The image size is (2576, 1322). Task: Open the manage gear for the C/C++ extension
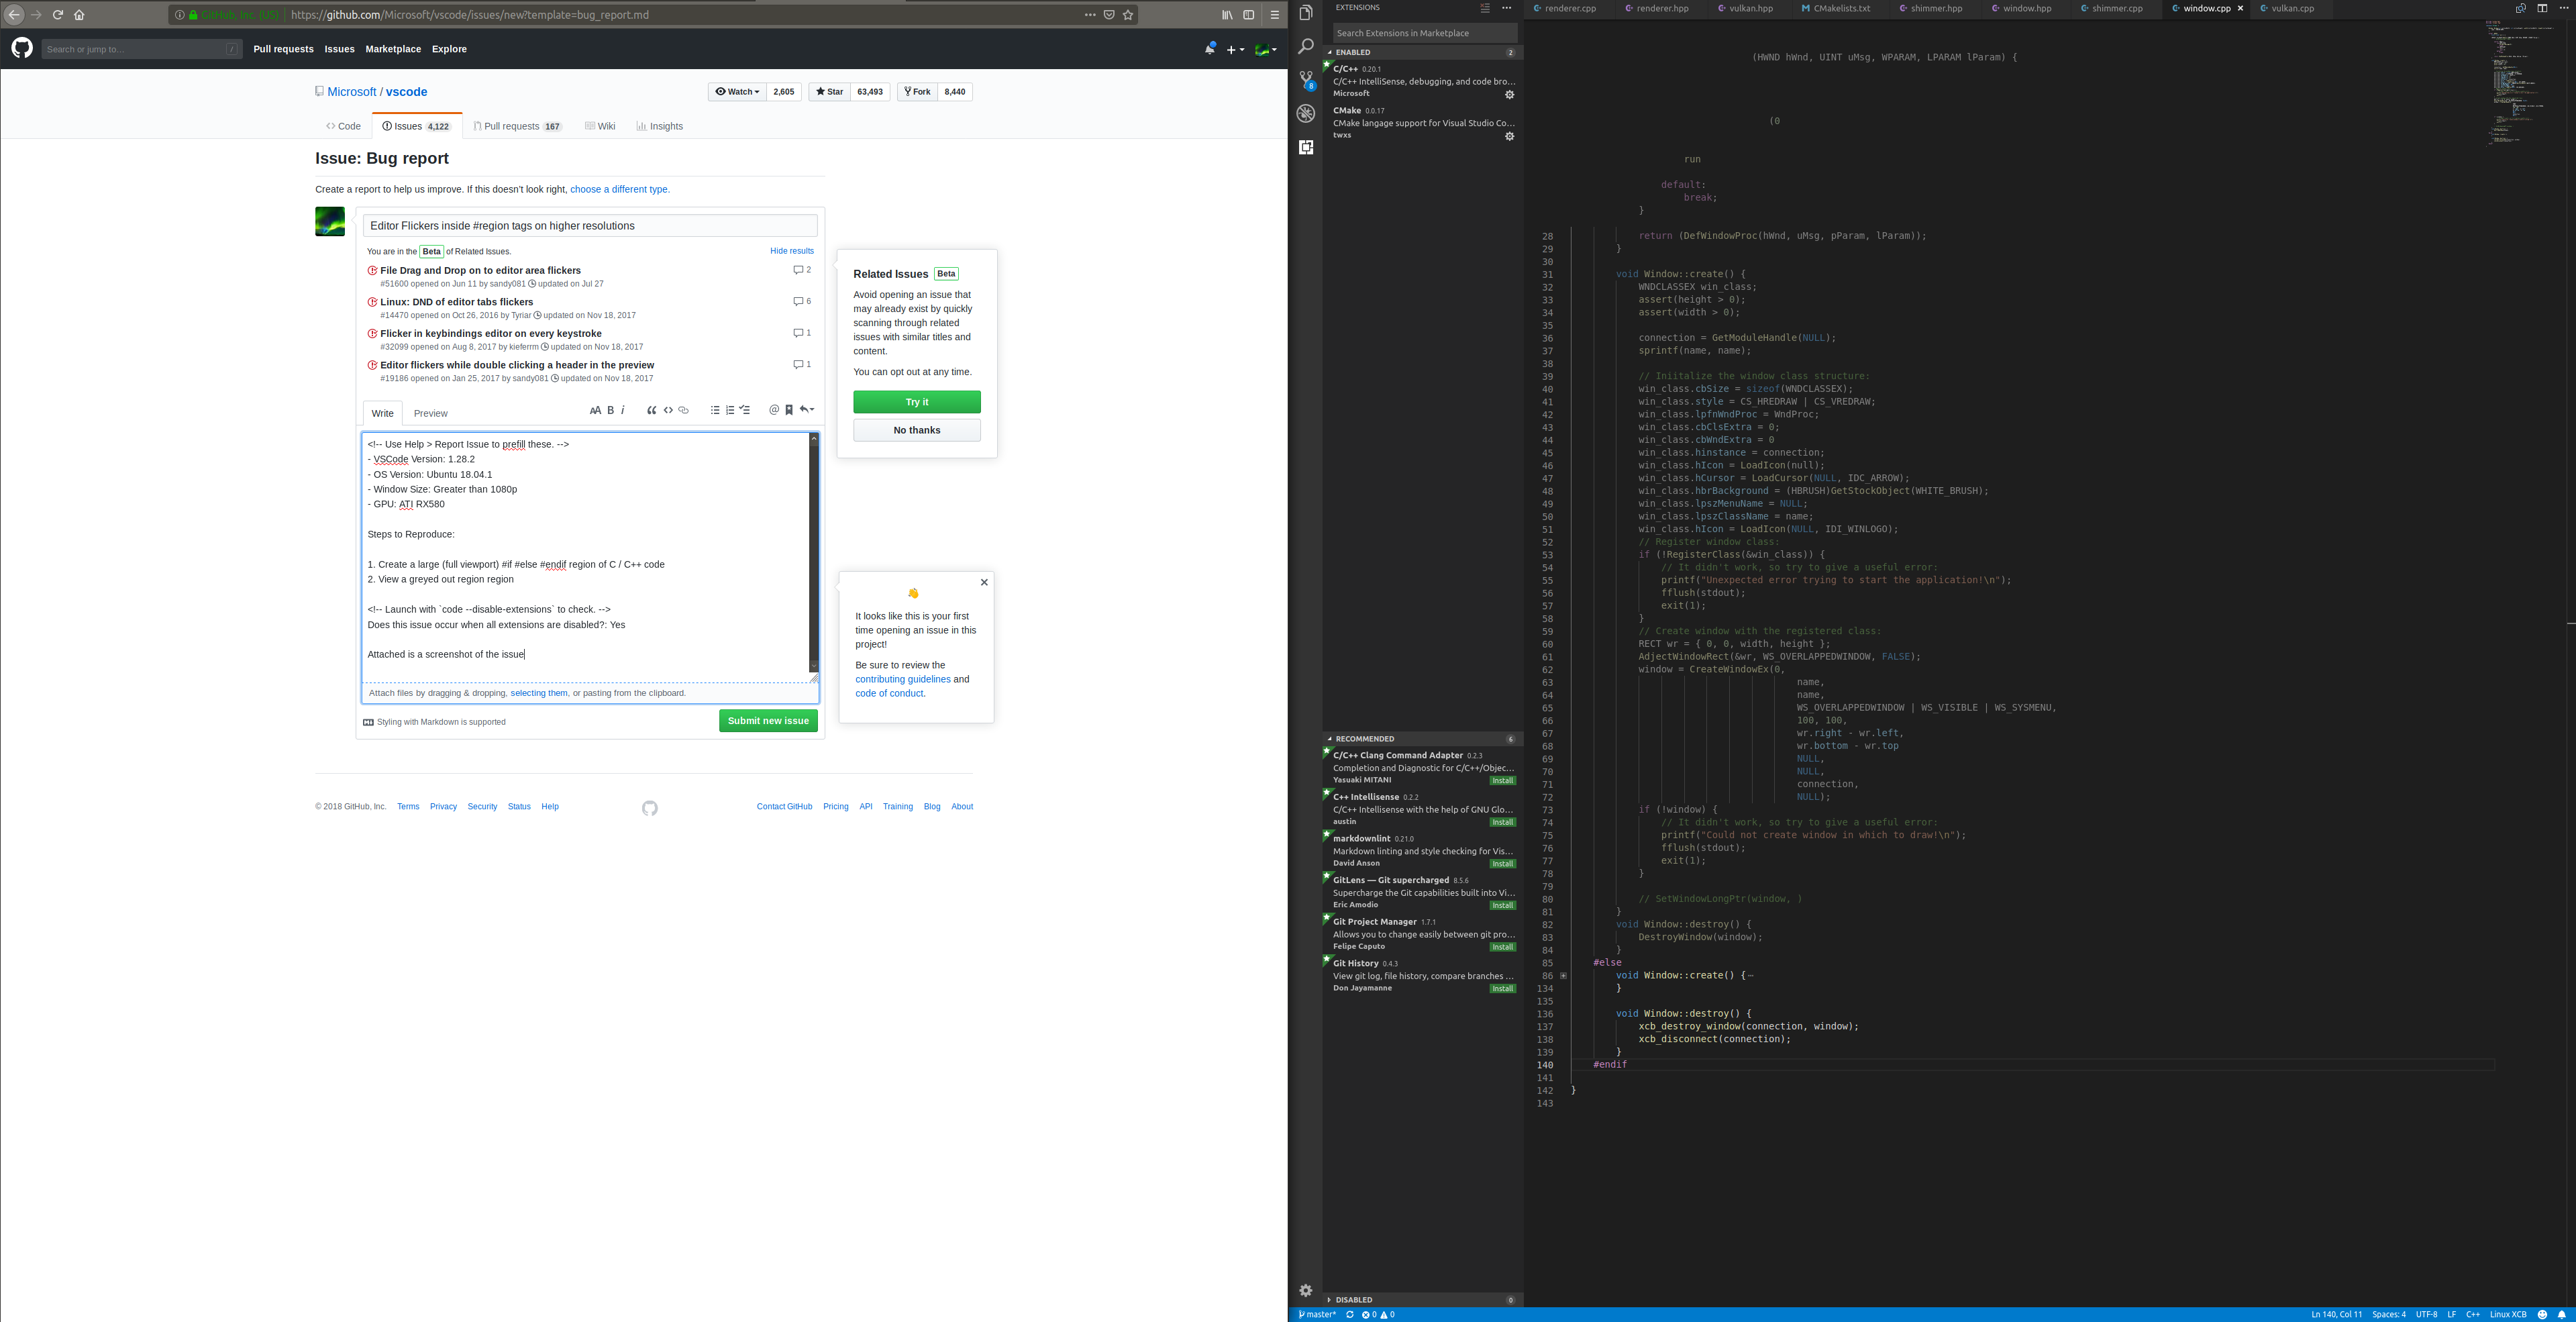click(1509, 95)
